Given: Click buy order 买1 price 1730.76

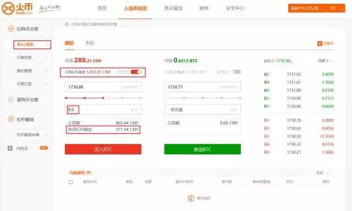Looking at the screenshot, I should click(x=294, y=120).
